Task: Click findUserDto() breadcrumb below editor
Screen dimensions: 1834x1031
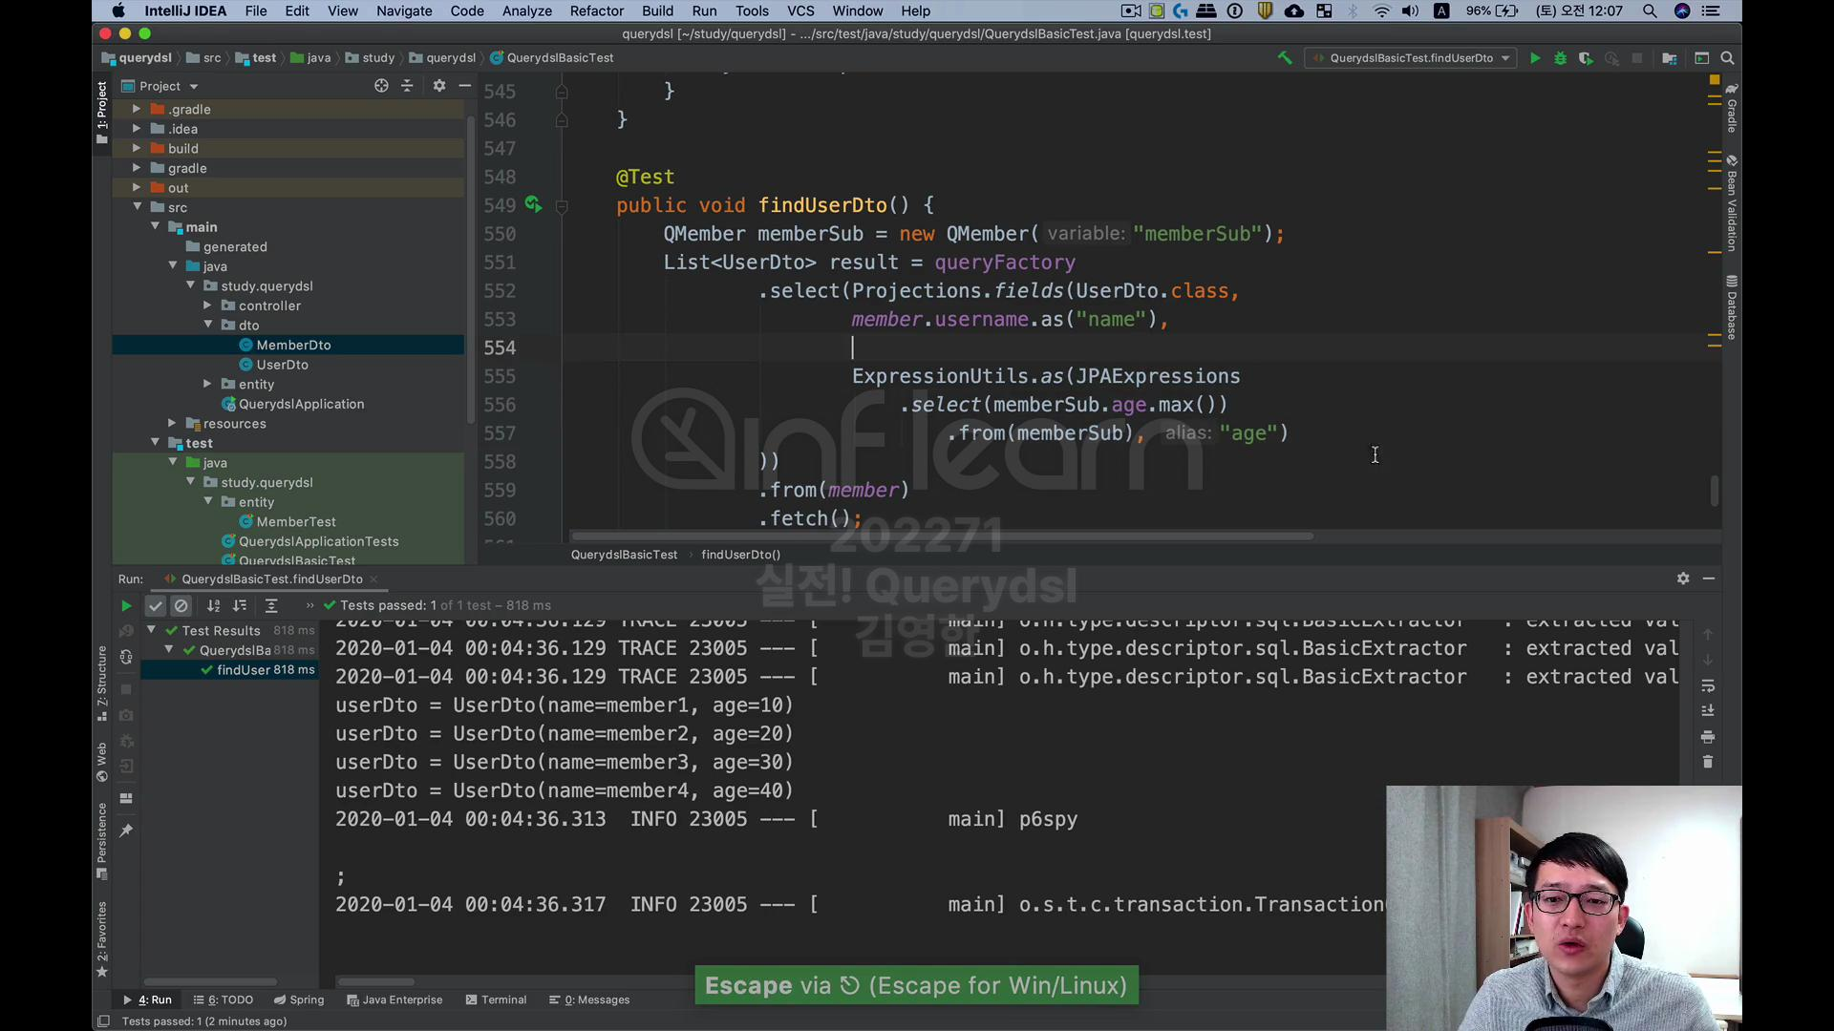Action: tap(740, 555)
